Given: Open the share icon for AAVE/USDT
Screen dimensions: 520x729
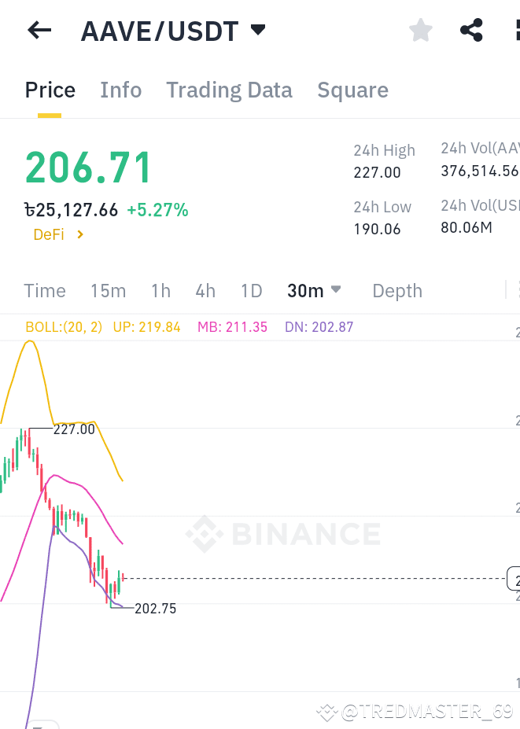Looking at the screenshot, I should (471, 30).
